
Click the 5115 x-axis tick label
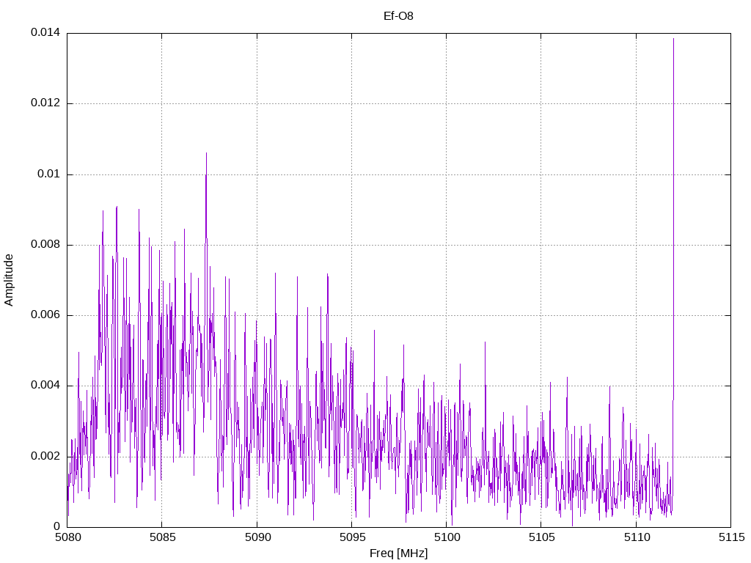point(731,537)
